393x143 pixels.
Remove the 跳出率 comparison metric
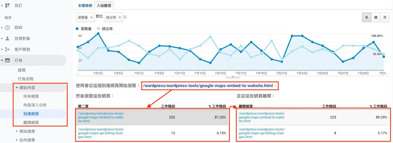click(125, 17)
